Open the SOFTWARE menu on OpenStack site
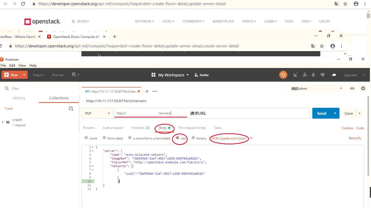 point(144,21)
